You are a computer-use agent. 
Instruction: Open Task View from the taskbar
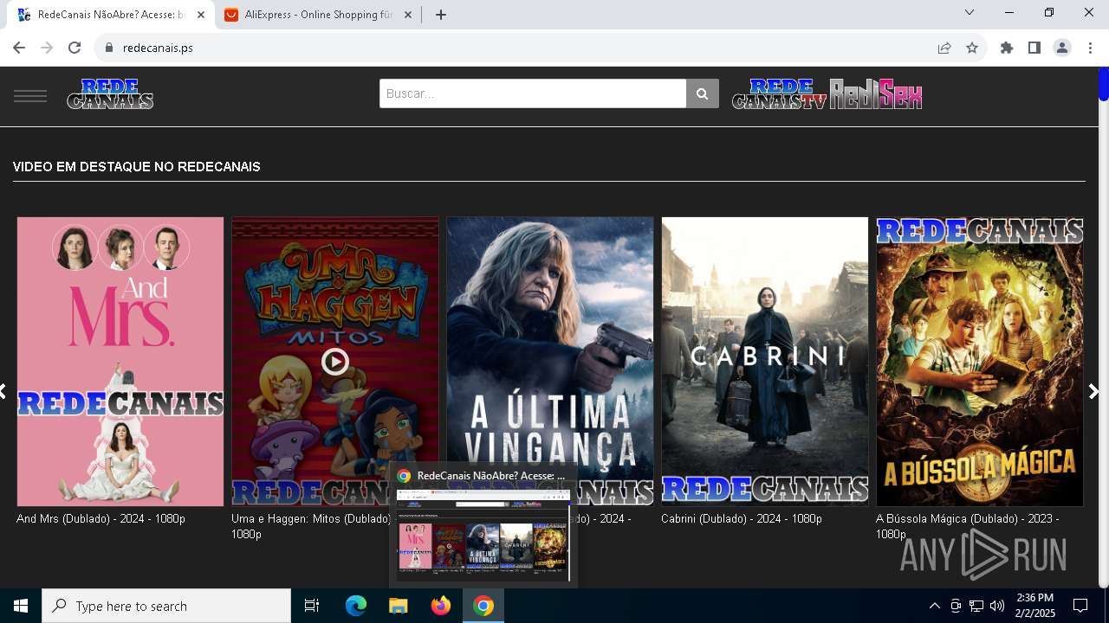pos(312,606)
